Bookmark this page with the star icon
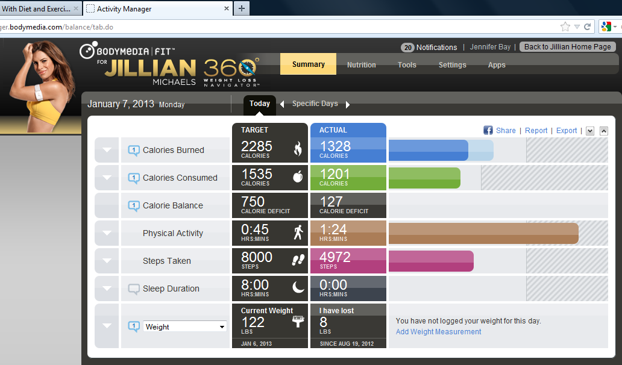622x365 pixels. click(565, 27)
